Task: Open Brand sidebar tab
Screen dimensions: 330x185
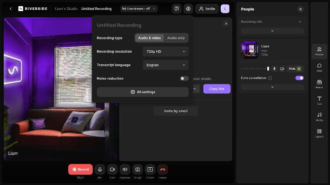Action: [x=319, y=84]
